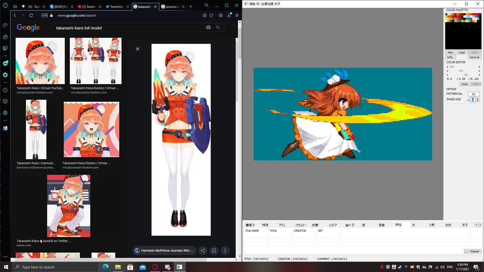Click the Google search text field
484x272 pixels.
(129, 28)
